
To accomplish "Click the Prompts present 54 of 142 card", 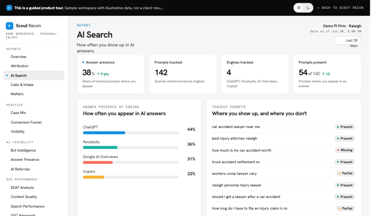I will coord(327,74).
